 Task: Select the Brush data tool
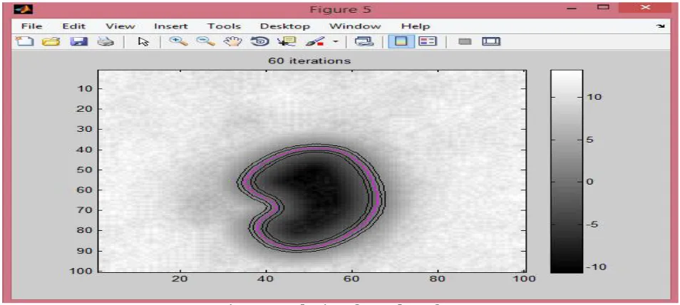coord(315,41)
